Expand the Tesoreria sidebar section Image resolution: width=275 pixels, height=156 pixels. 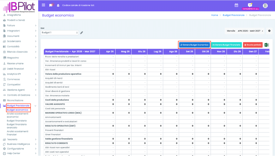click(19, 139)
